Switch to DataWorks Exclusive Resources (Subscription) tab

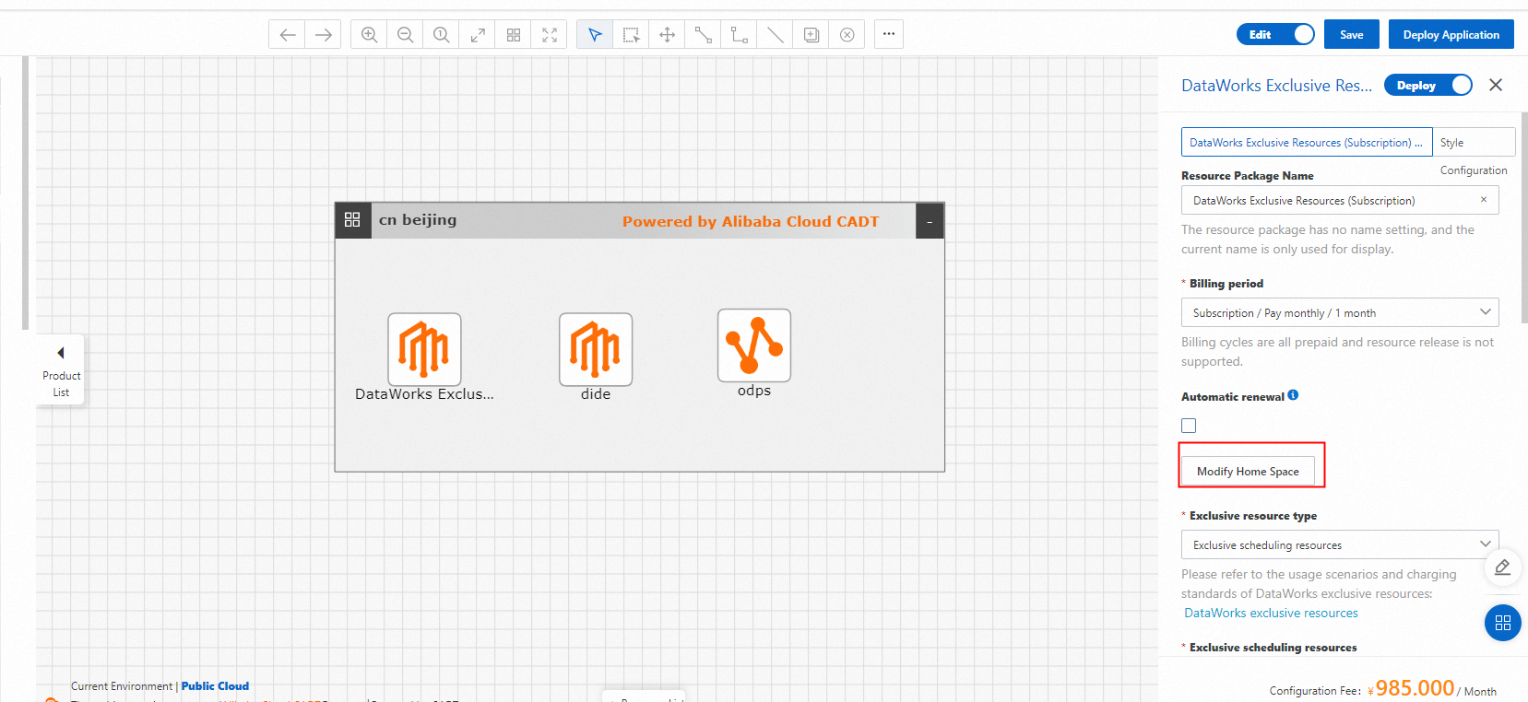point(1307,142)
